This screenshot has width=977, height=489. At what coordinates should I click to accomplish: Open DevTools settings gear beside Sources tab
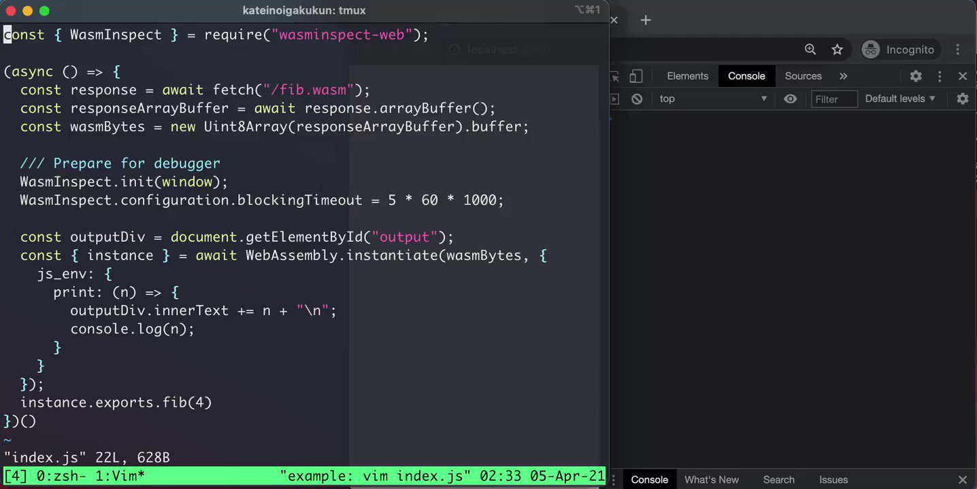coord(916,76)
